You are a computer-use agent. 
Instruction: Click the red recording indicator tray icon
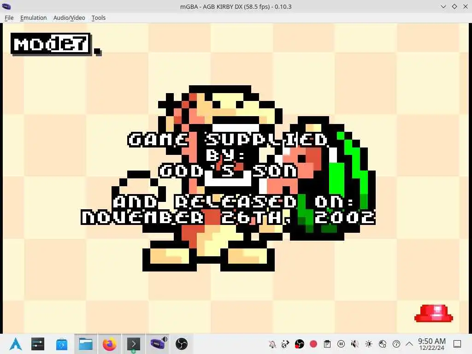click(313, 344)
